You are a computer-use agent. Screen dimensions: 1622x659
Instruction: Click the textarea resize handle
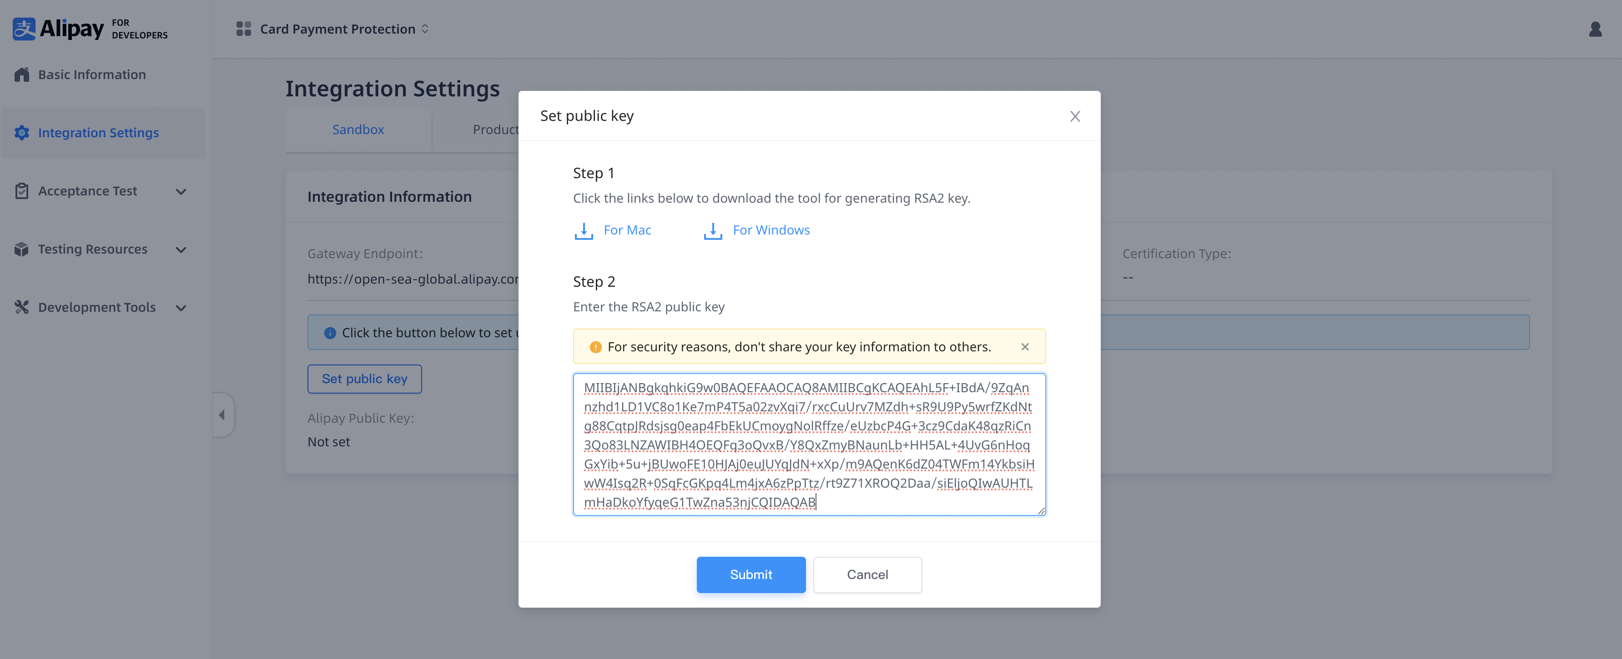(1041, 510)
